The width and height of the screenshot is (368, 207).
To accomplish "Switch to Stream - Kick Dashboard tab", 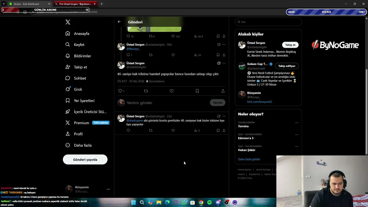I will coord(29,4).
